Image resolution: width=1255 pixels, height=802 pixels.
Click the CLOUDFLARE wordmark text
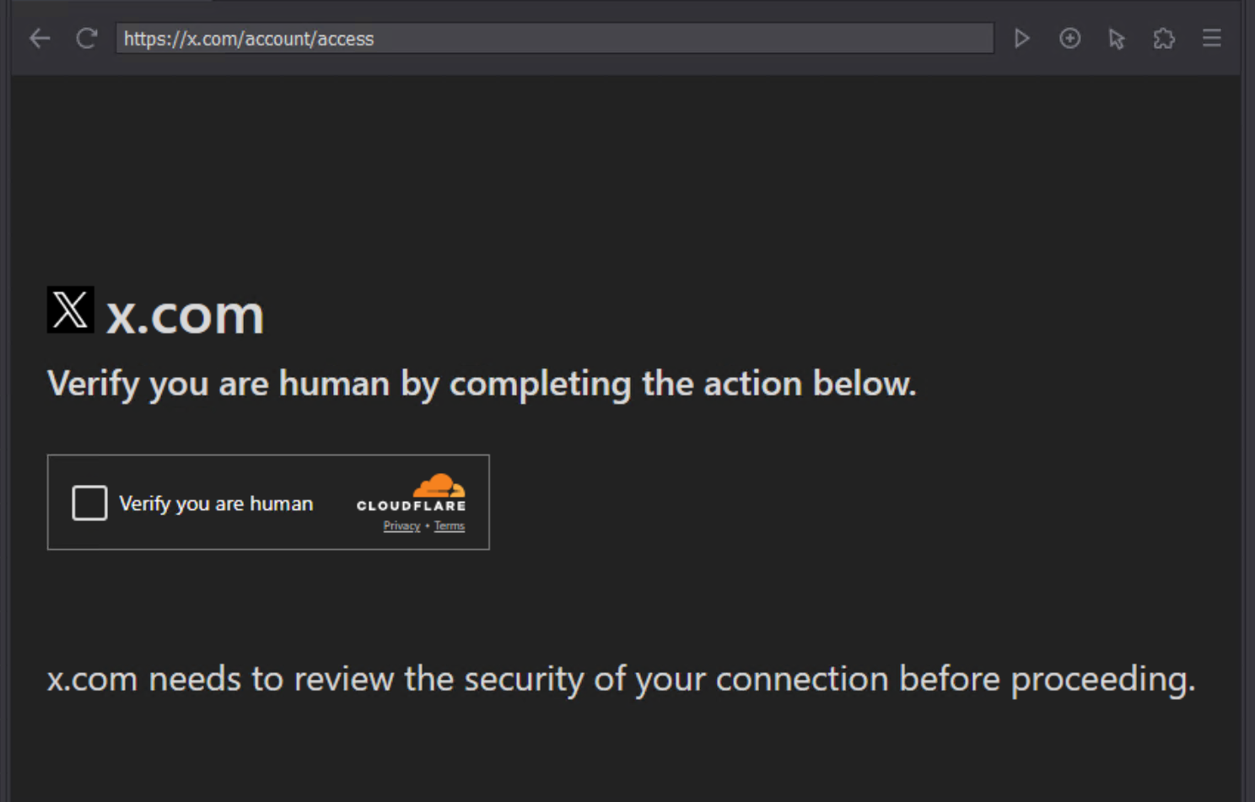(411, 506)
